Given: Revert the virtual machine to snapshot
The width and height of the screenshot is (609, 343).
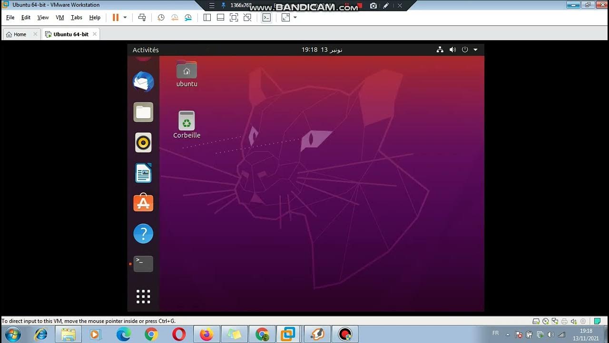Looking at the screenshot, I should [x=175, y=18].
